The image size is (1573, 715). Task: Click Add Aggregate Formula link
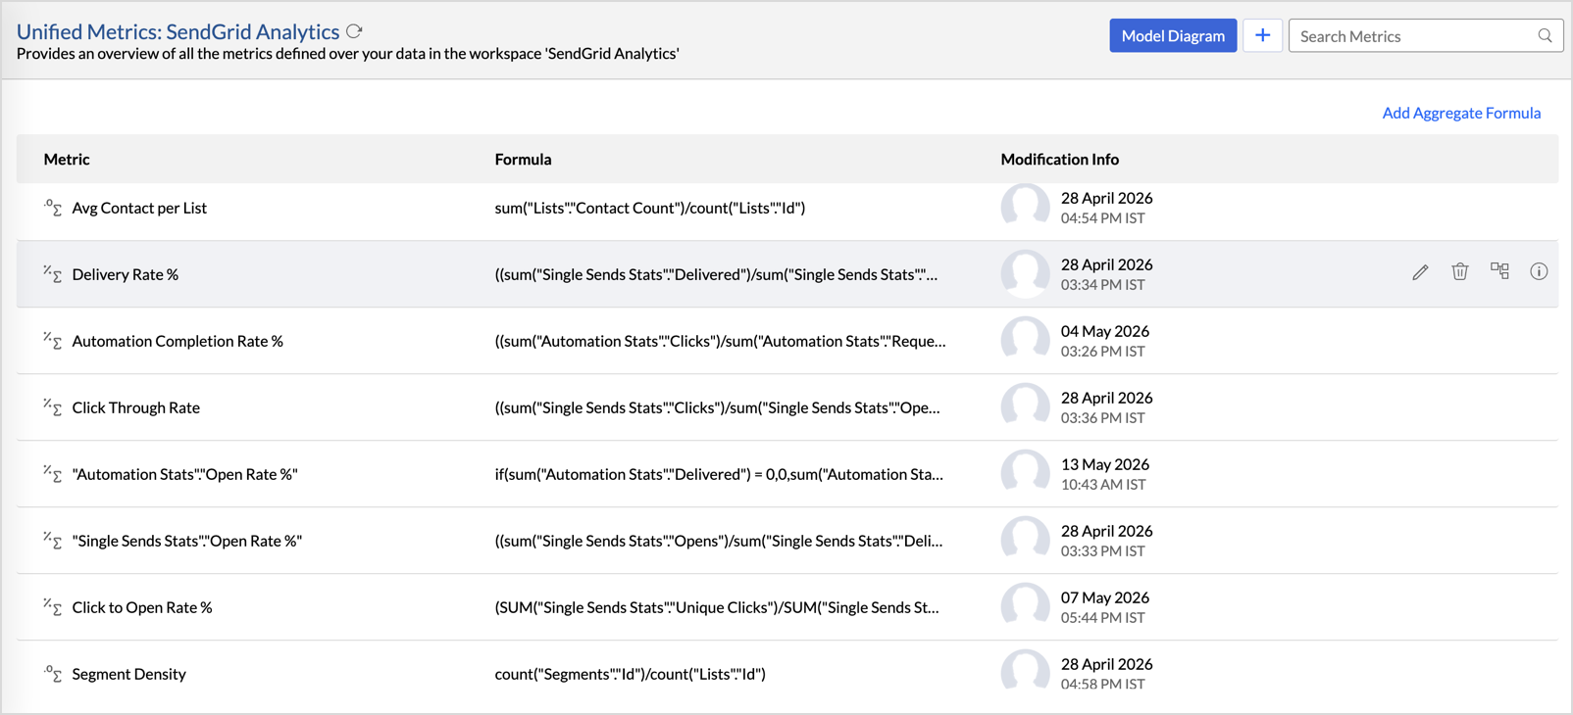tap(1461, 113)
